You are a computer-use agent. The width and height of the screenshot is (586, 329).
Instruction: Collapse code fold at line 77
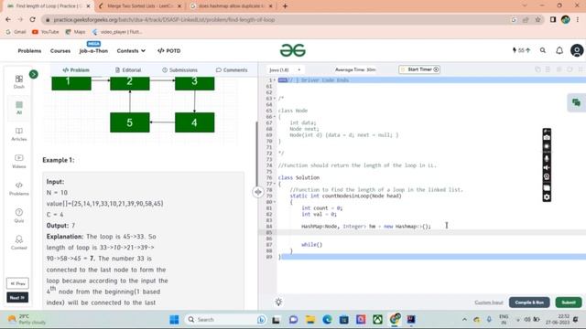click(275, 184)
